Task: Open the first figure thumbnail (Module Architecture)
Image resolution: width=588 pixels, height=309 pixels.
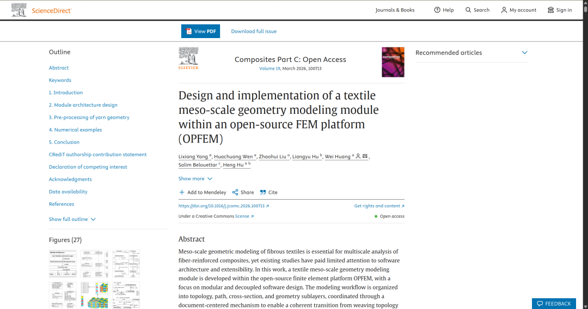Action: point(63,264)
